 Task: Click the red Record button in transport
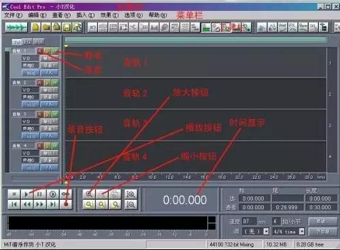point(66,204)
